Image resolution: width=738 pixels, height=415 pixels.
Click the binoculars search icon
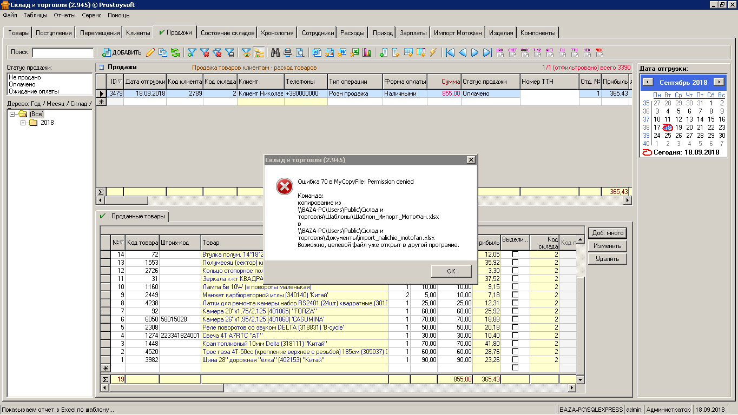pos(275,52)
